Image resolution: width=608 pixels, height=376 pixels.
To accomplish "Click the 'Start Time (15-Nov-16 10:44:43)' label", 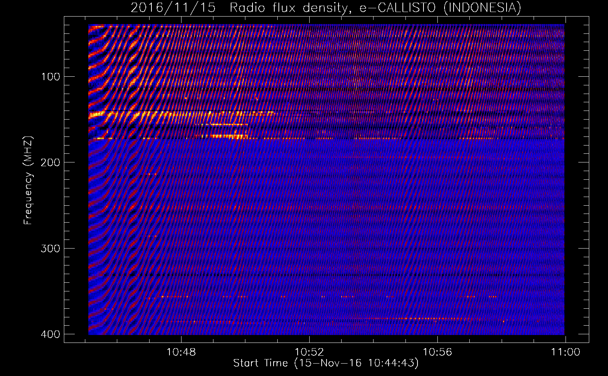I will coord(326,363).
